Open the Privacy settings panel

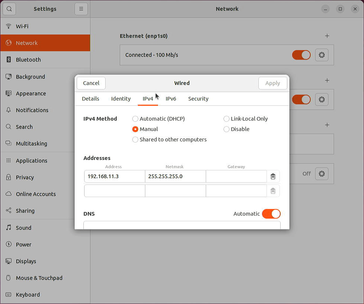pyautogui.click(x=45, y=177)
